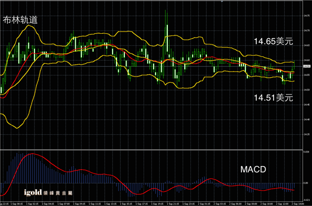This screenshot has width=312, height=206.
Task: Click the 14.75 price axis label
Action: pyautogui.click(x=307, y=16)
